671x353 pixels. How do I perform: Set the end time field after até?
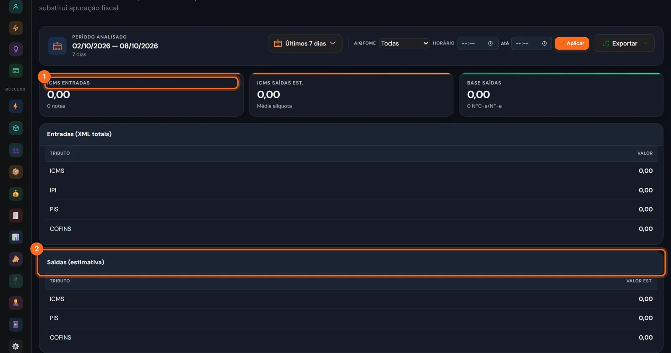(531, 43)
